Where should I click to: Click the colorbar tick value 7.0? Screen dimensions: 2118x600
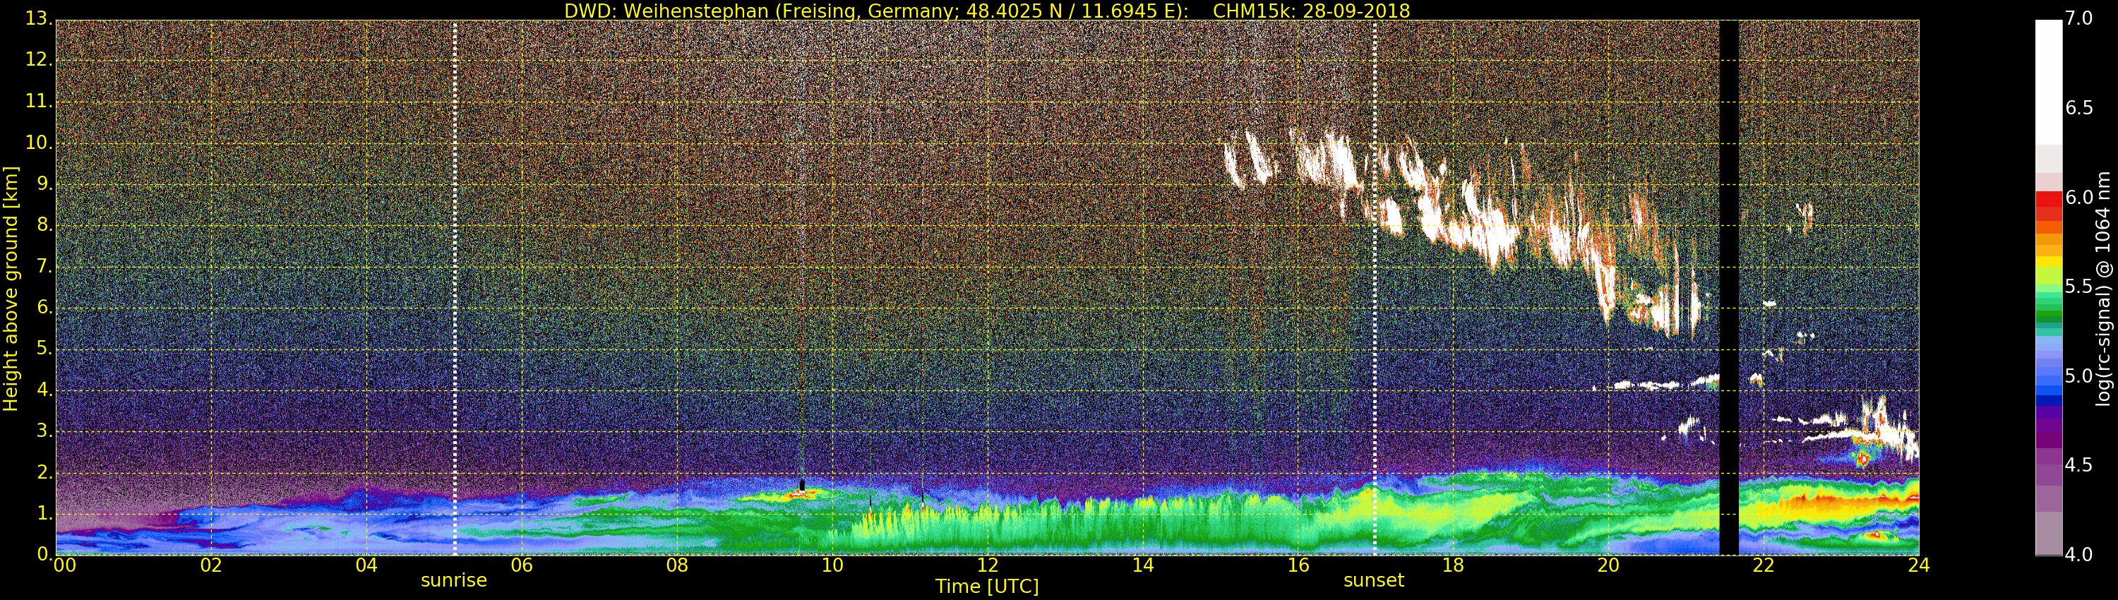click(2079, 18)
